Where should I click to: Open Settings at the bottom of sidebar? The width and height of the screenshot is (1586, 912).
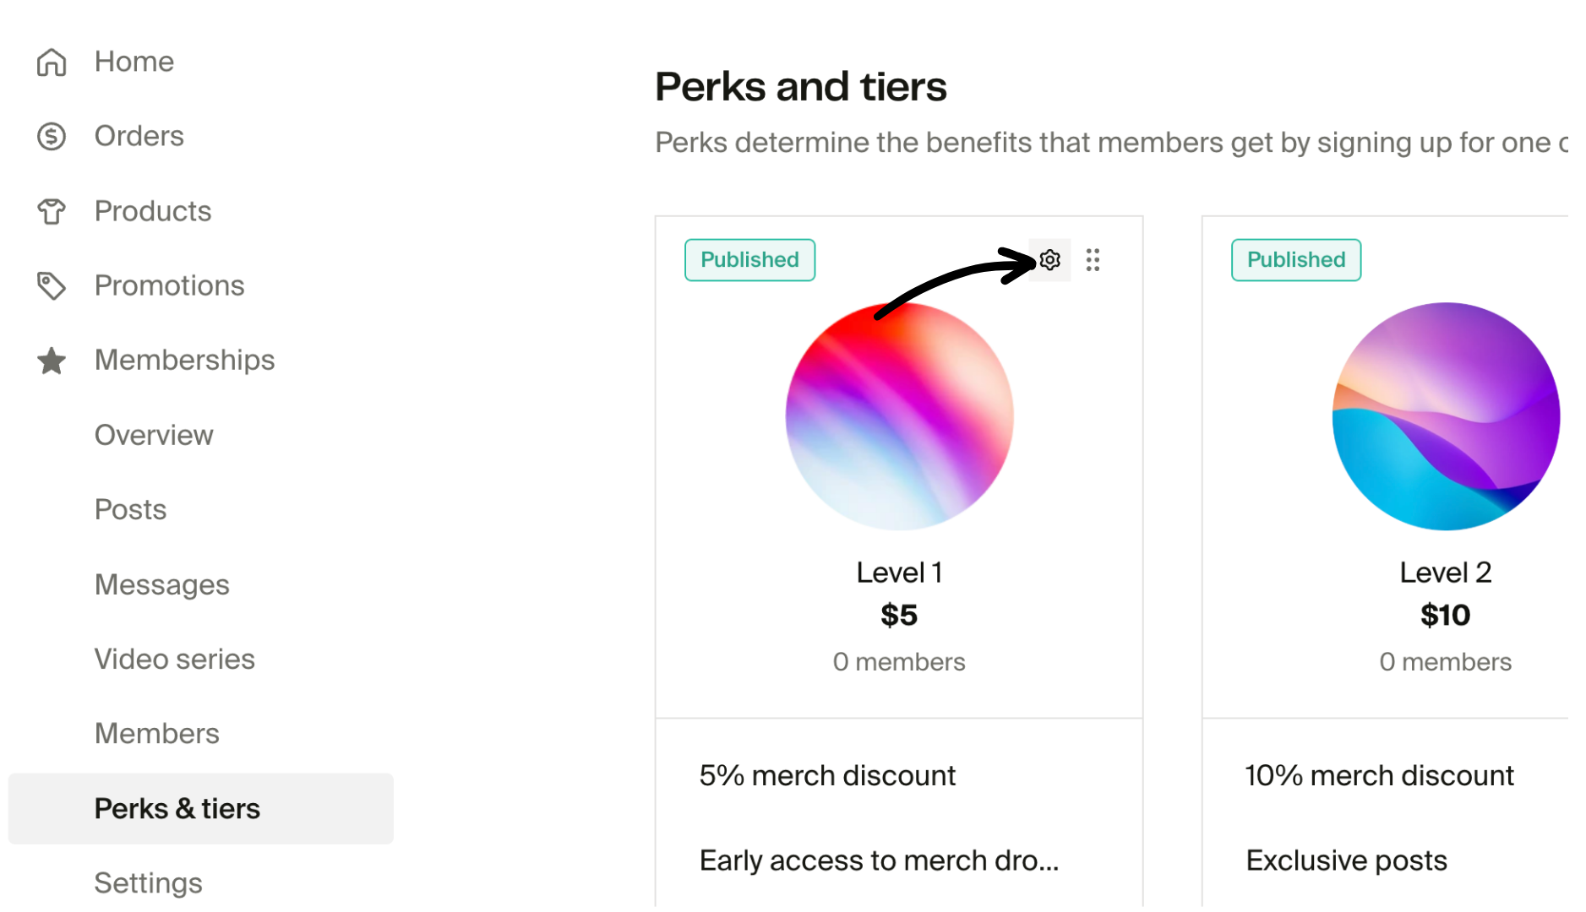tap(149, 882)
